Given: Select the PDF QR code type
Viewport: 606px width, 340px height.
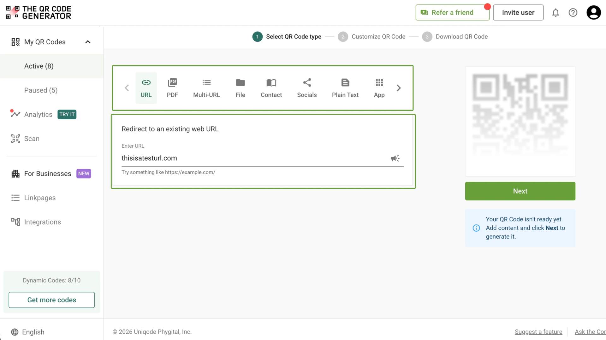Looking at the screenshot, I should [x=172, y=88].
